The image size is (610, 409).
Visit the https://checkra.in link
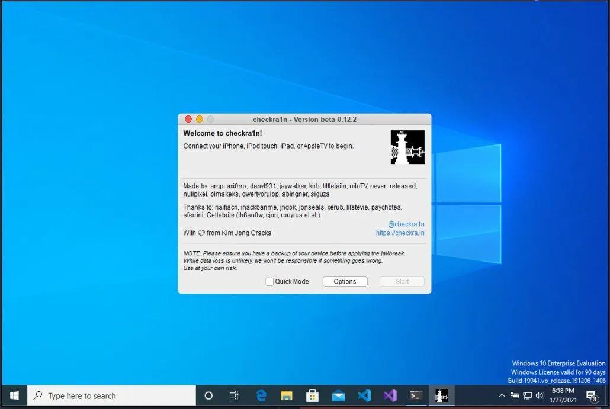pyautogui.click(x=400, y=233)
